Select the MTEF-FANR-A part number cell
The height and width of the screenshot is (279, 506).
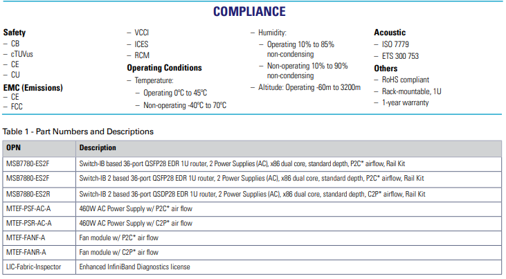26,253
